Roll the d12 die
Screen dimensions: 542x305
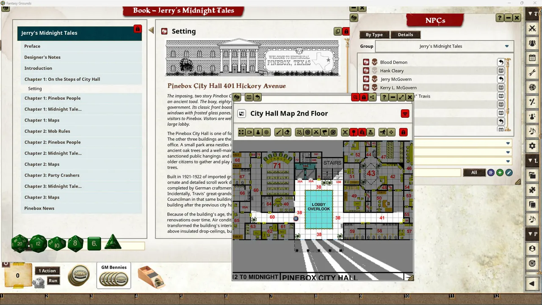(x=38, y=243)
